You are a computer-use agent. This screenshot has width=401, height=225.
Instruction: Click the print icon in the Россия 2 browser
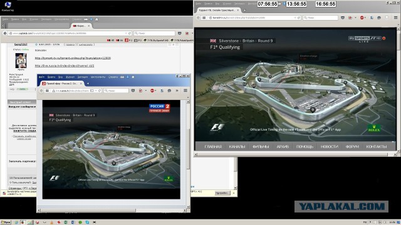pyautogui.click(x=122, y=77)
